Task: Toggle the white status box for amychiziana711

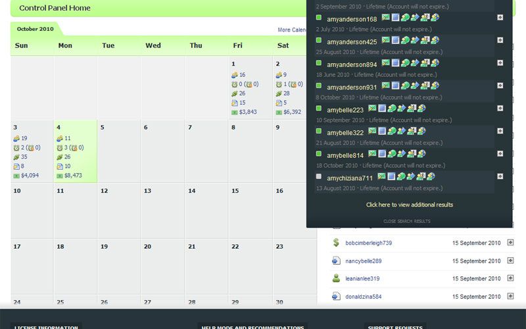Action: coord(319,177)
